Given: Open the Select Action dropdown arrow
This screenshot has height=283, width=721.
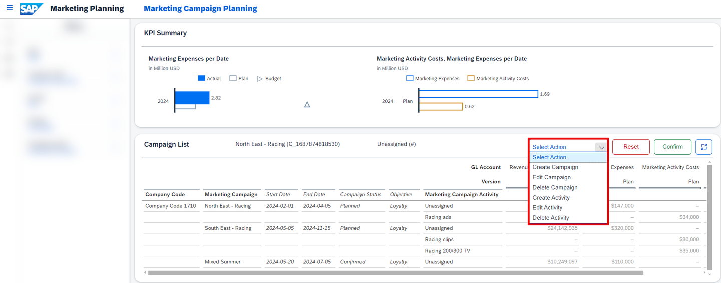Looking at the screenshot, I should point(601,147).
